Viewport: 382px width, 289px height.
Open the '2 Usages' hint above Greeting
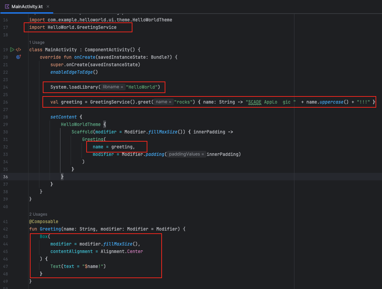(x=38, y=214)
